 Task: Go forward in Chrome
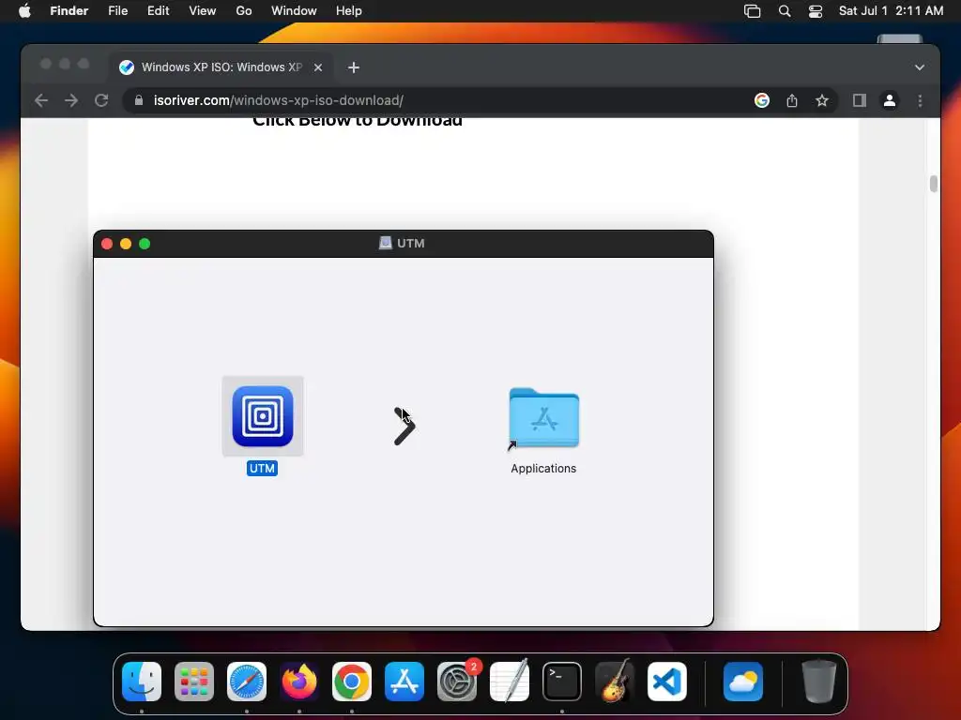pyautogui.click(x=71, y=100)
